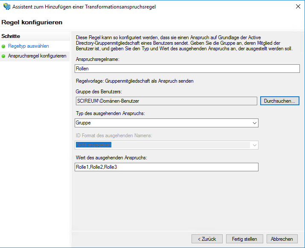Viewport: 305px width, 248px height.
Task: Click green dot beside Anspruchsregel konfigurieren
Action: (4, 56)
